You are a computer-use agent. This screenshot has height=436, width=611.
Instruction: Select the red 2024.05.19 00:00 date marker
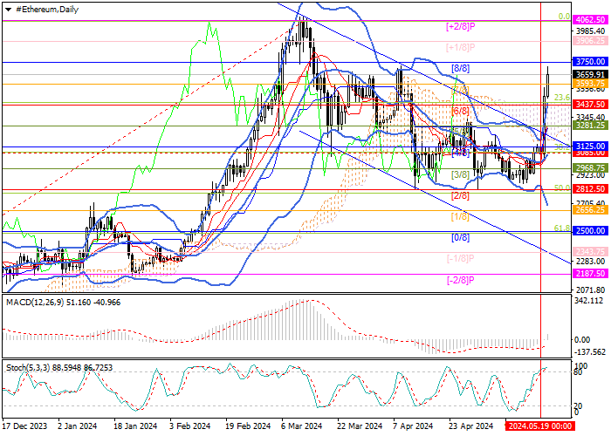(x=540, y=426)
